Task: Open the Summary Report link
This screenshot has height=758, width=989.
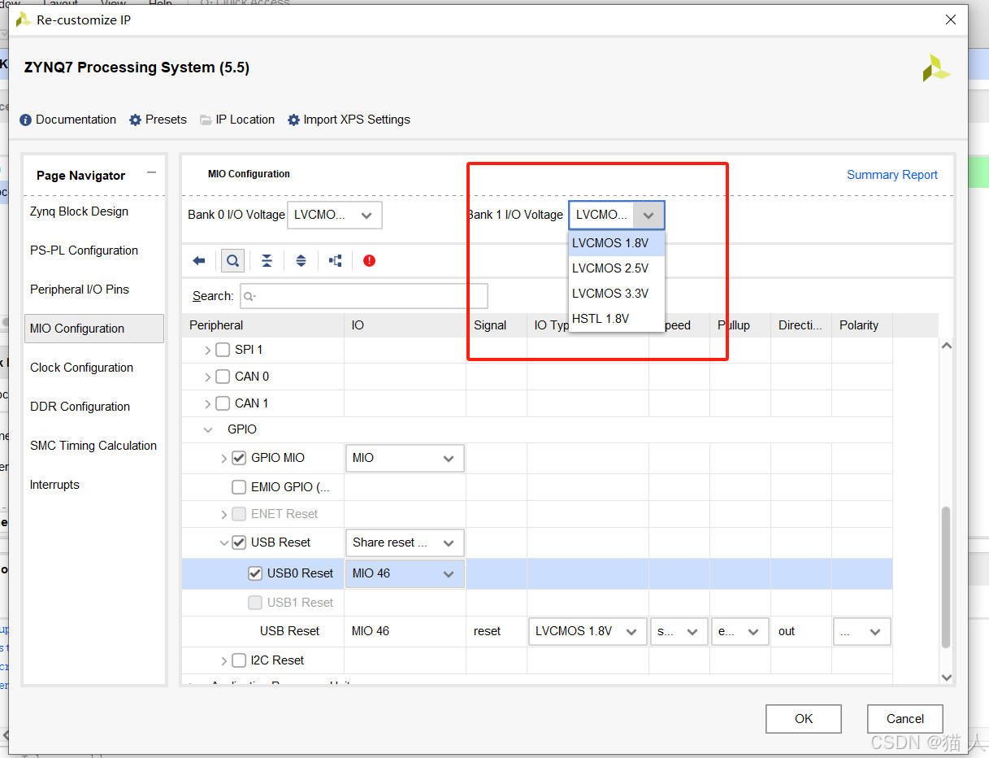Action: 892,175
